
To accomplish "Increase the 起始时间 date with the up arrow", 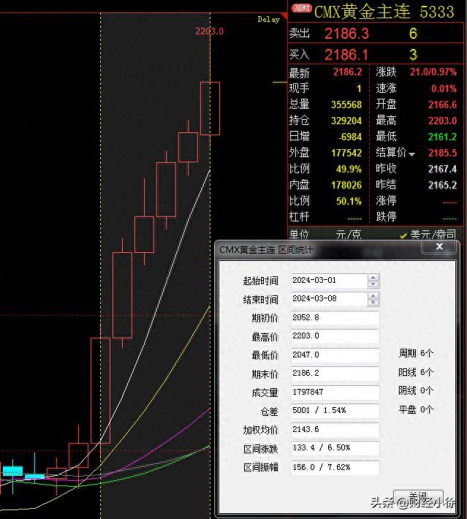I will [x=373, y=277].
